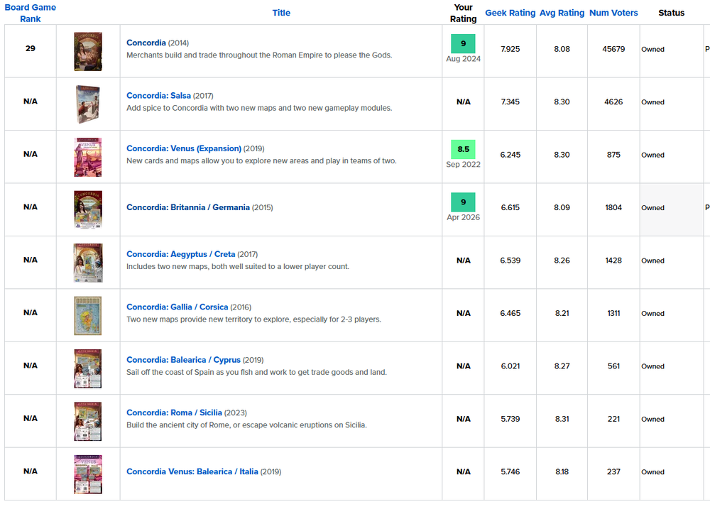Click geek rating 5.746
Screen dimensions: 710x509
(510, 472)
